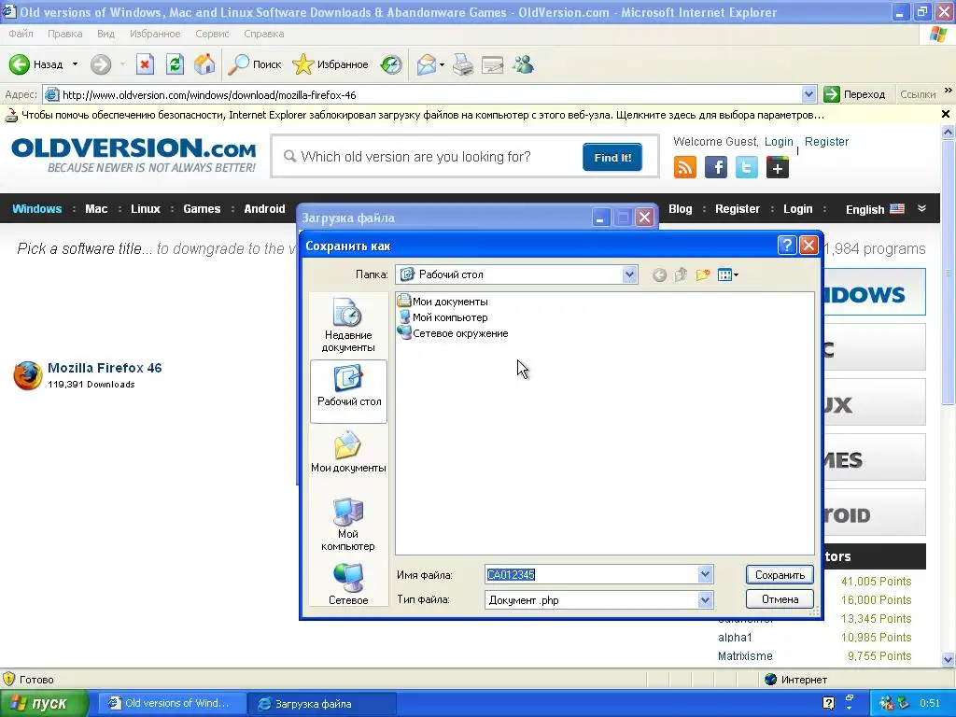Click the Сохранить (Save) button

[780, 574]
